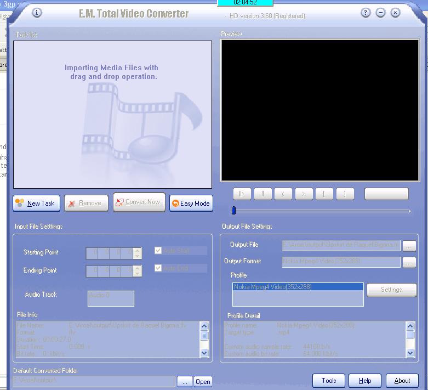The image size is (428, 390).
Task: Set end mark with right bracket button
Action: [x=345, y=194]
